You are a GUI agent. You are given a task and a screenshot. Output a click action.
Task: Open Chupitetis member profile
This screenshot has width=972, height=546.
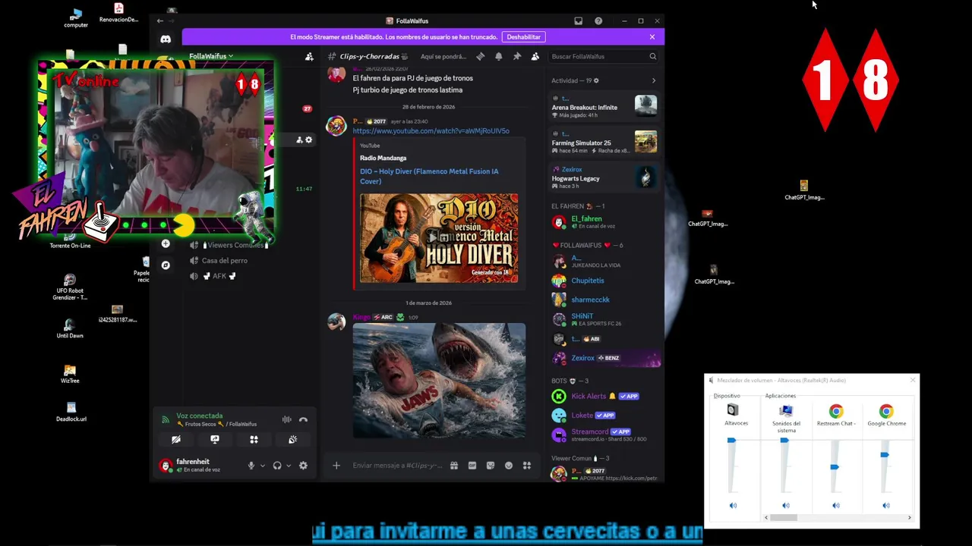(x=588, y=281)
